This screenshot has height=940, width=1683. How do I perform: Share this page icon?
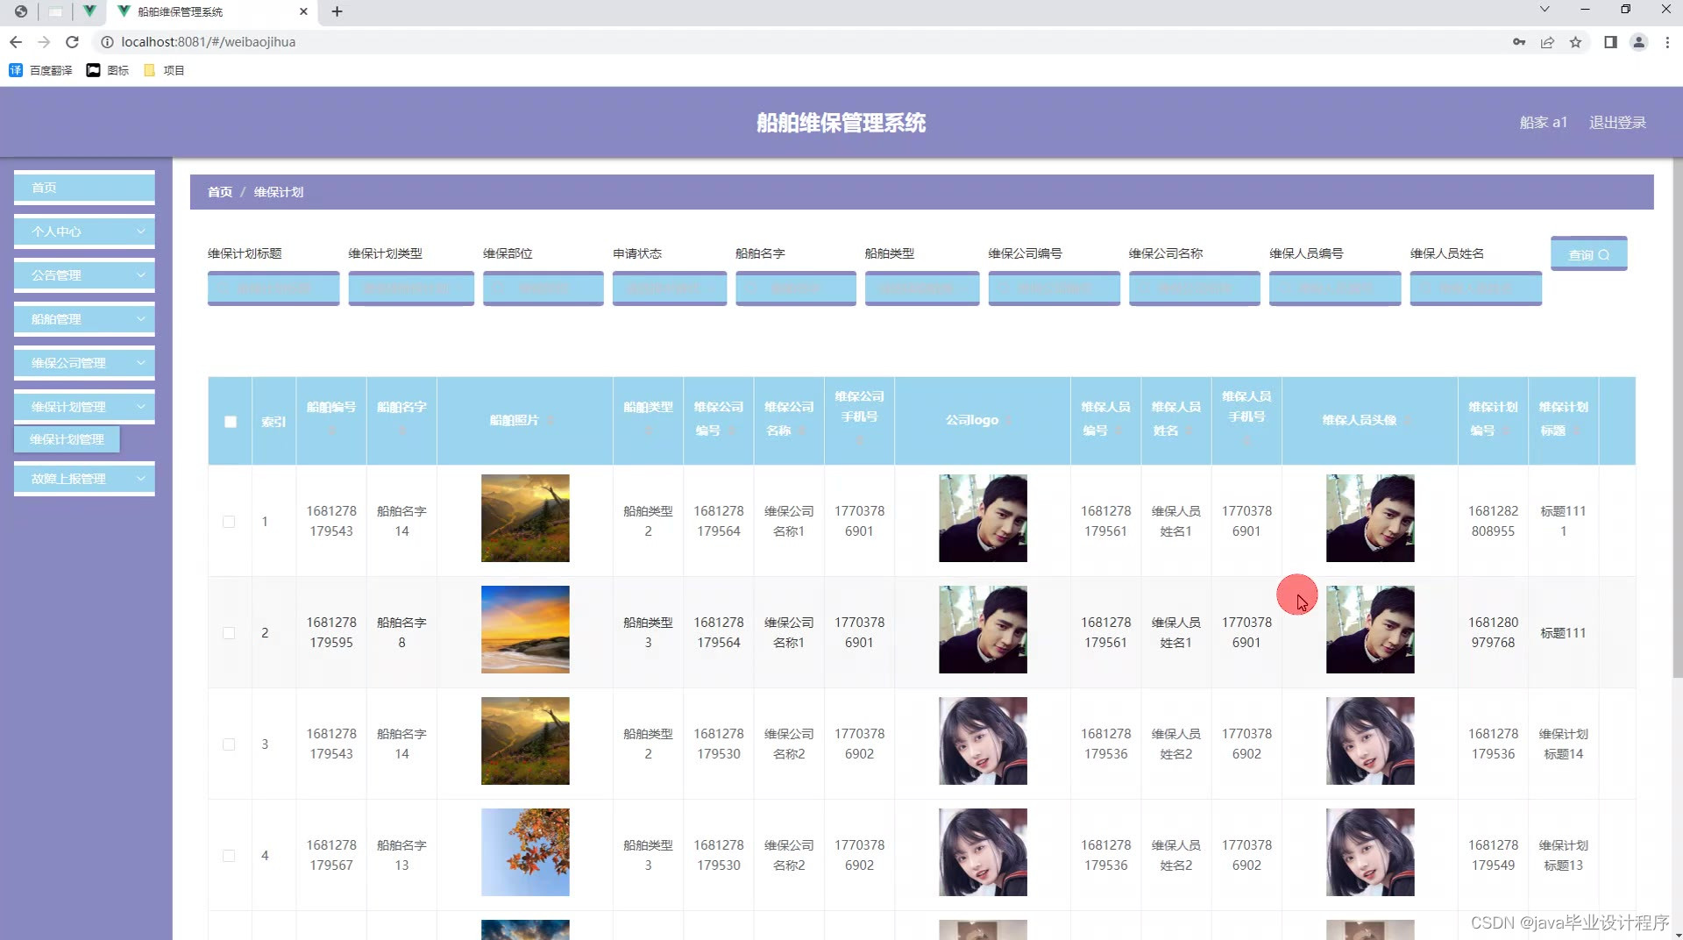point(1547,42)
